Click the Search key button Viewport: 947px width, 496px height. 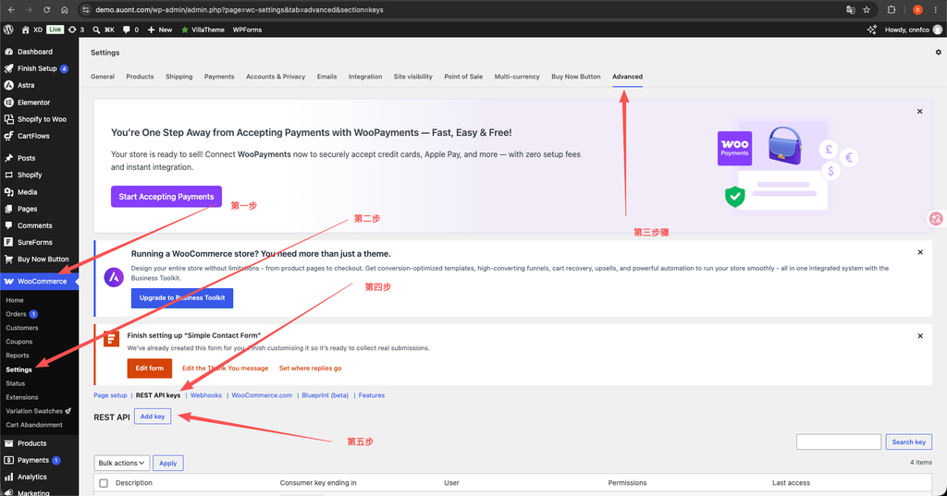click(908, 442)
